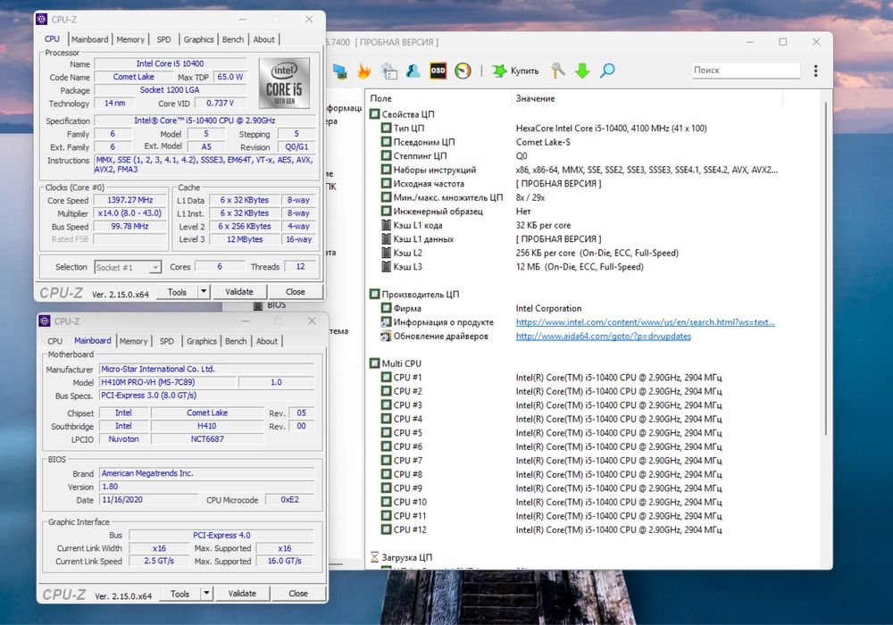
Task: Click Обновление драйверов row icon
Action: tap(386, 336)
